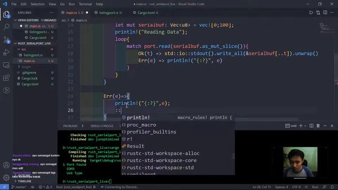The image size is (338, 190).
Task: Choose profiler_builtins autocomplete suggestion
Action: pyautogui.click(x=177, y=132)
